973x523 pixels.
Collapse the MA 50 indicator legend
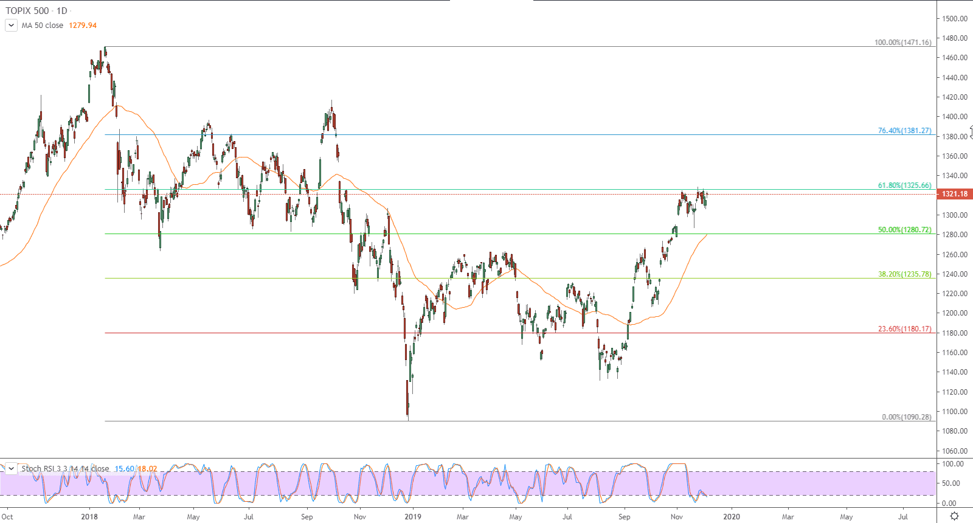coord(11,26)
